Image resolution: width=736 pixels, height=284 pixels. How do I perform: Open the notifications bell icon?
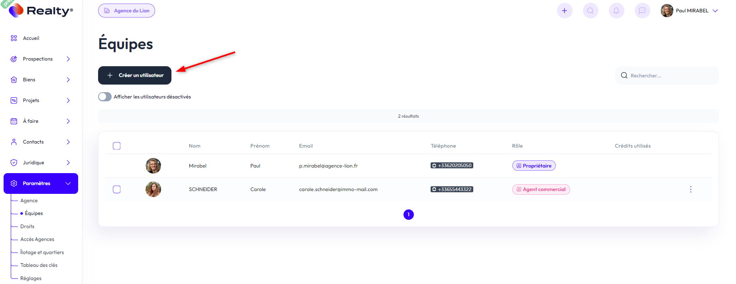pyautogui.click(x=616, y=11)
